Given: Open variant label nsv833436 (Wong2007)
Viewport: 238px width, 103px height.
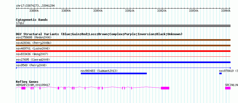Looking at the screenshot, I should pyautogui.click(x=32, y=54).
